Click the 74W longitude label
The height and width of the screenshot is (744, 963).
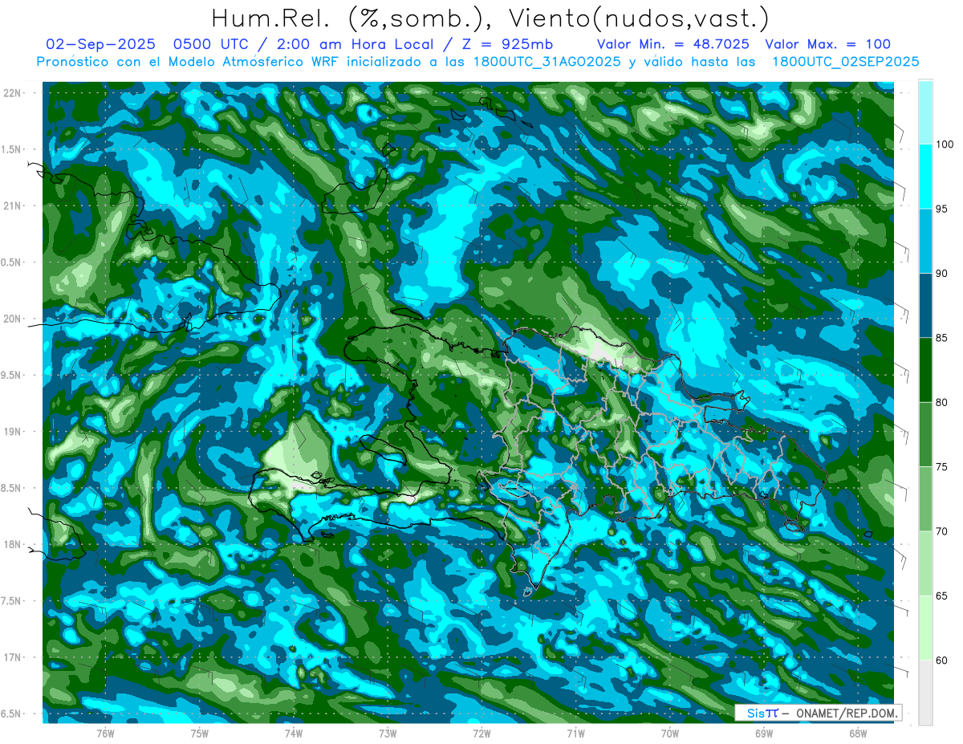coord(293,734)
